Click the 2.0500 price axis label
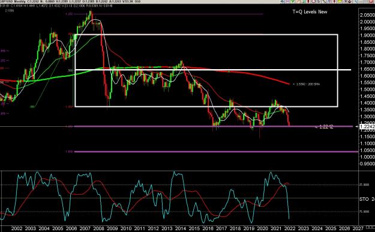375x232 pixels. click(367, 15)
